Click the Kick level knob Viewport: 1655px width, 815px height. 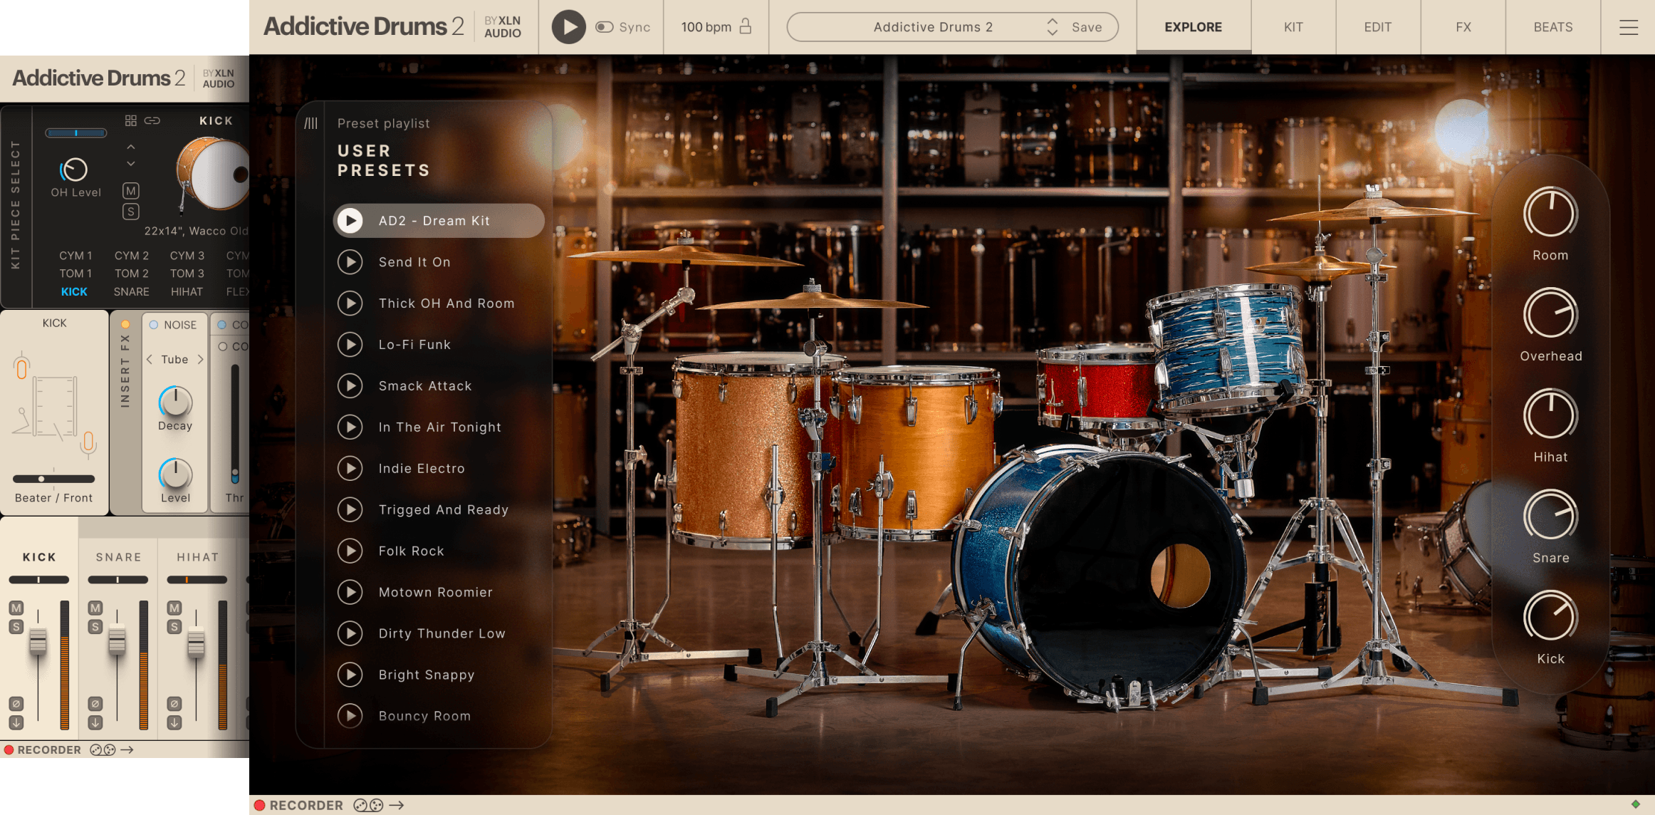click(1550, 617)
